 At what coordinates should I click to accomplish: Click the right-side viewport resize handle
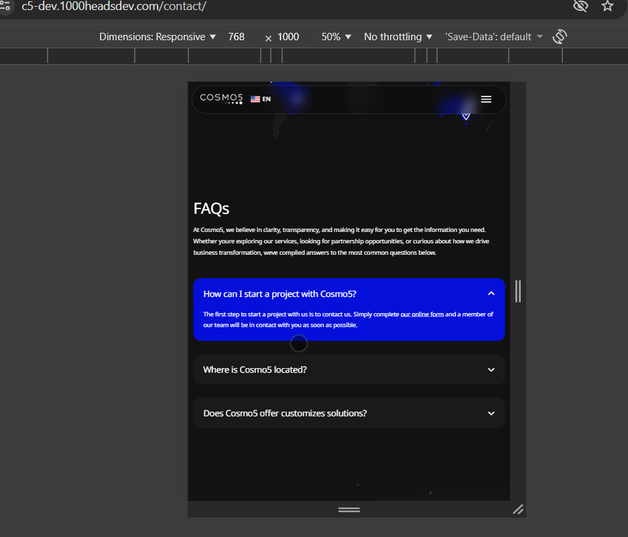[x=518, y=292]
